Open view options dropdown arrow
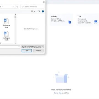This screenshot has width=99, height=99. 35,12
